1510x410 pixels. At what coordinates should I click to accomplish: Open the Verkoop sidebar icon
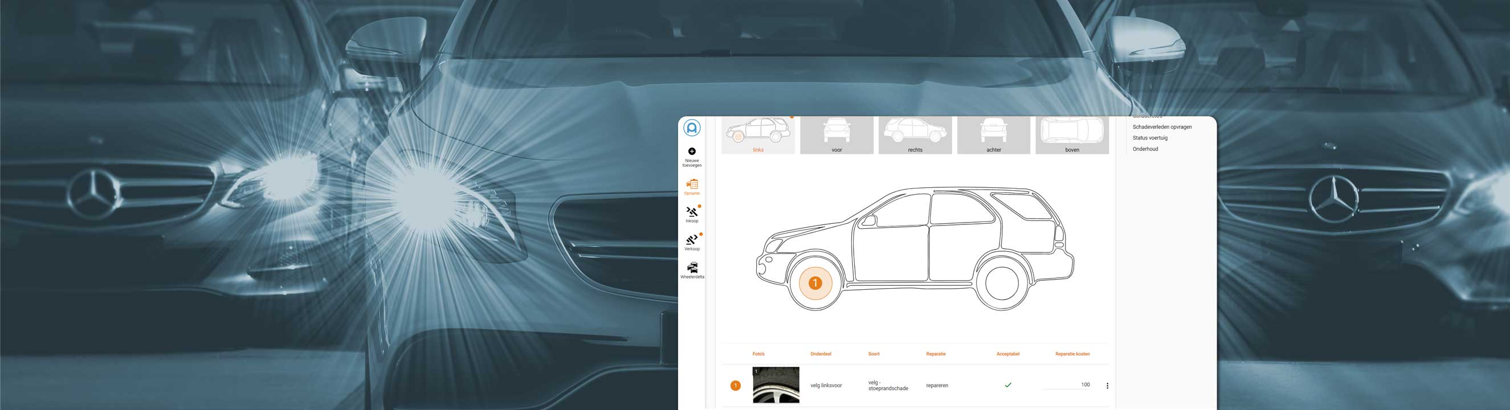click(x=692, y=240)
